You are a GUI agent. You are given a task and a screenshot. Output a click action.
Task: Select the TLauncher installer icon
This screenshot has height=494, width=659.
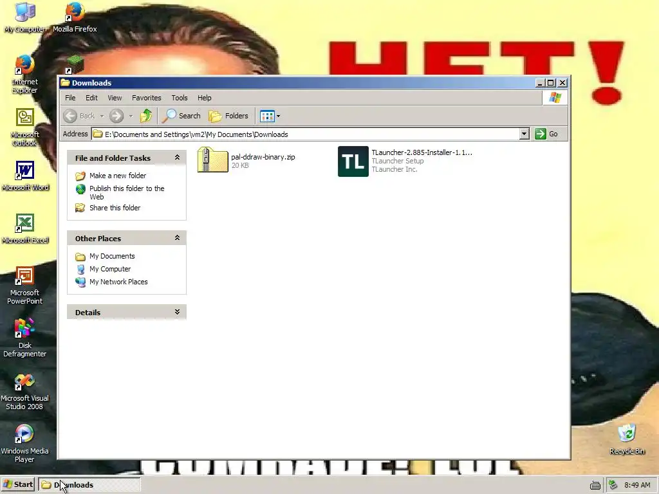[353, 161]
